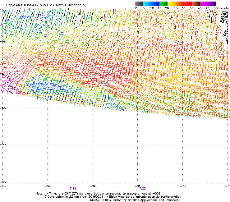230x202 pixels.
Task: Click the "Rapidsact Winds(12.5KM) 20160221 descending" title
Action: tap(46, 5)
